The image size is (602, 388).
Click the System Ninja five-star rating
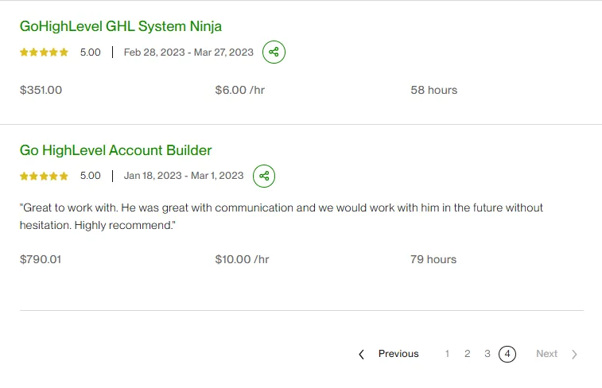[44, 52]
